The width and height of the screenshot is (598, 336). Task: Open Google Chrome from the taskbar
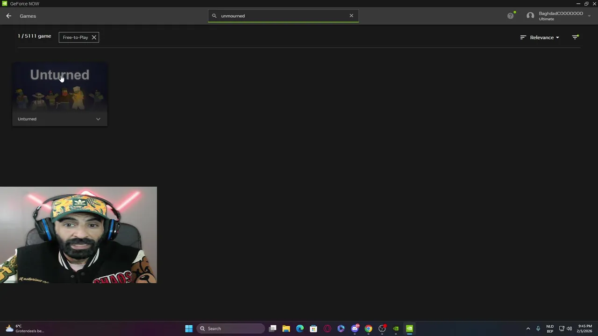click(369, 329)
